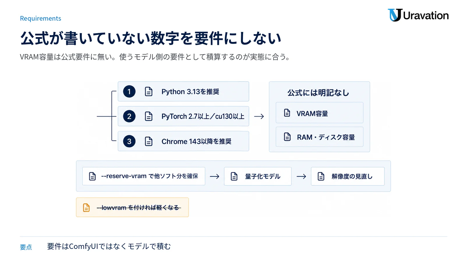The width and height of the screenshot is (466, 262).
Task: Select the RAM・ディスク容量 text
Action: (326, 137)
